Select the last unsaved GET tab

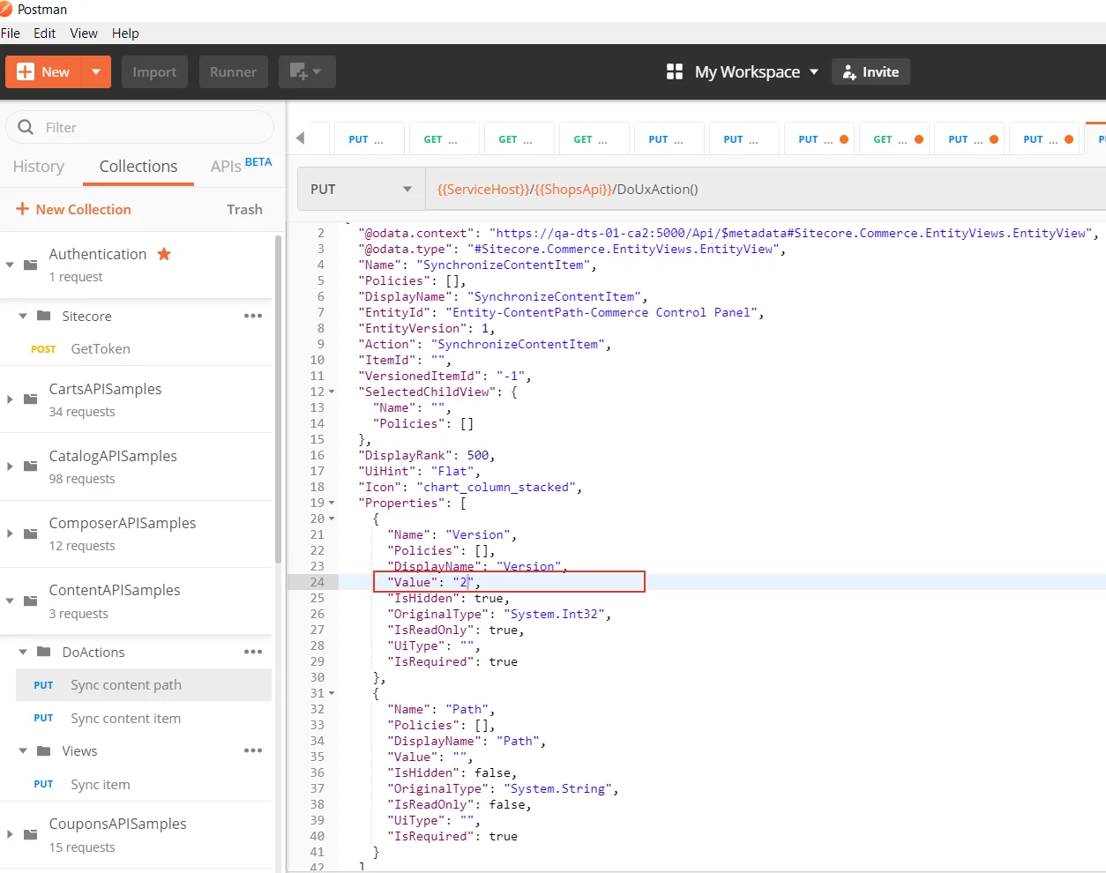pos(893,139)
